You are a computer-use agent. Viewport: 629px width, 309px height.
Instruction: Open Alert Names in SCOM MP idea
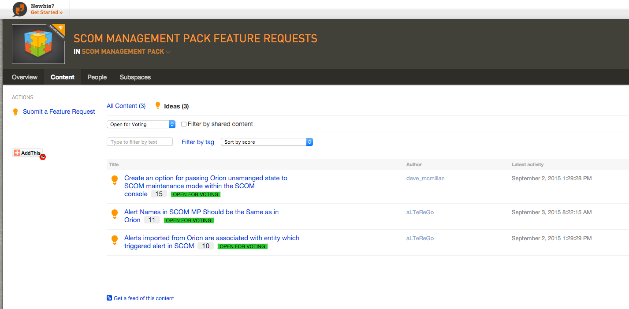coord(201,216)
